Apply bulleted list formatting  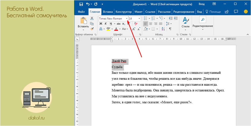[x=146, y=19]
